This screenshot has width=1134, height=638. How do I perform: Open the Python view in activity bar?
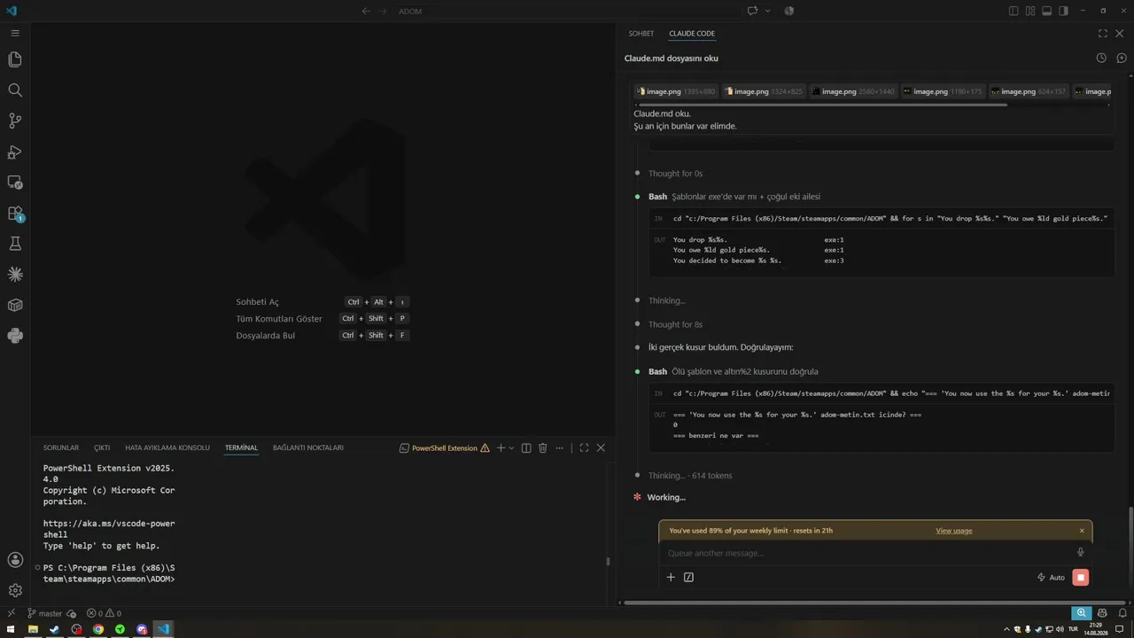[15, 336]
